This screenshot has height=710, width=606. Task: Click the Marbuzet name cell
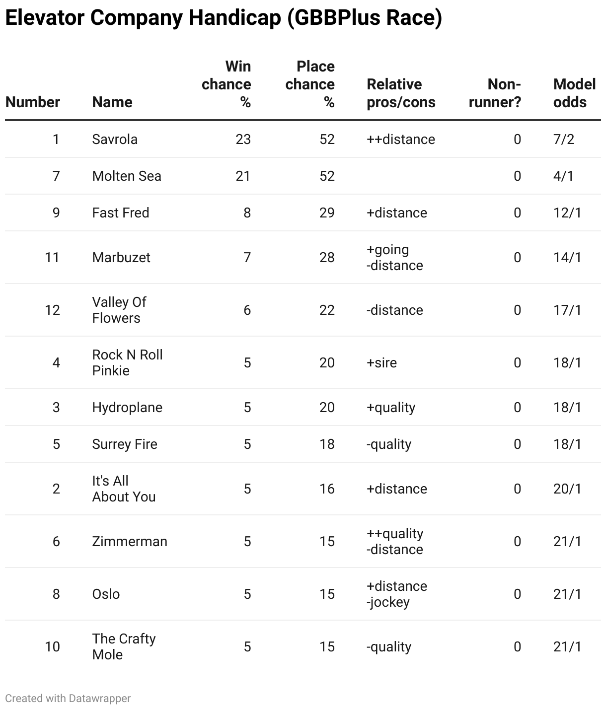[x=121, y=258]
